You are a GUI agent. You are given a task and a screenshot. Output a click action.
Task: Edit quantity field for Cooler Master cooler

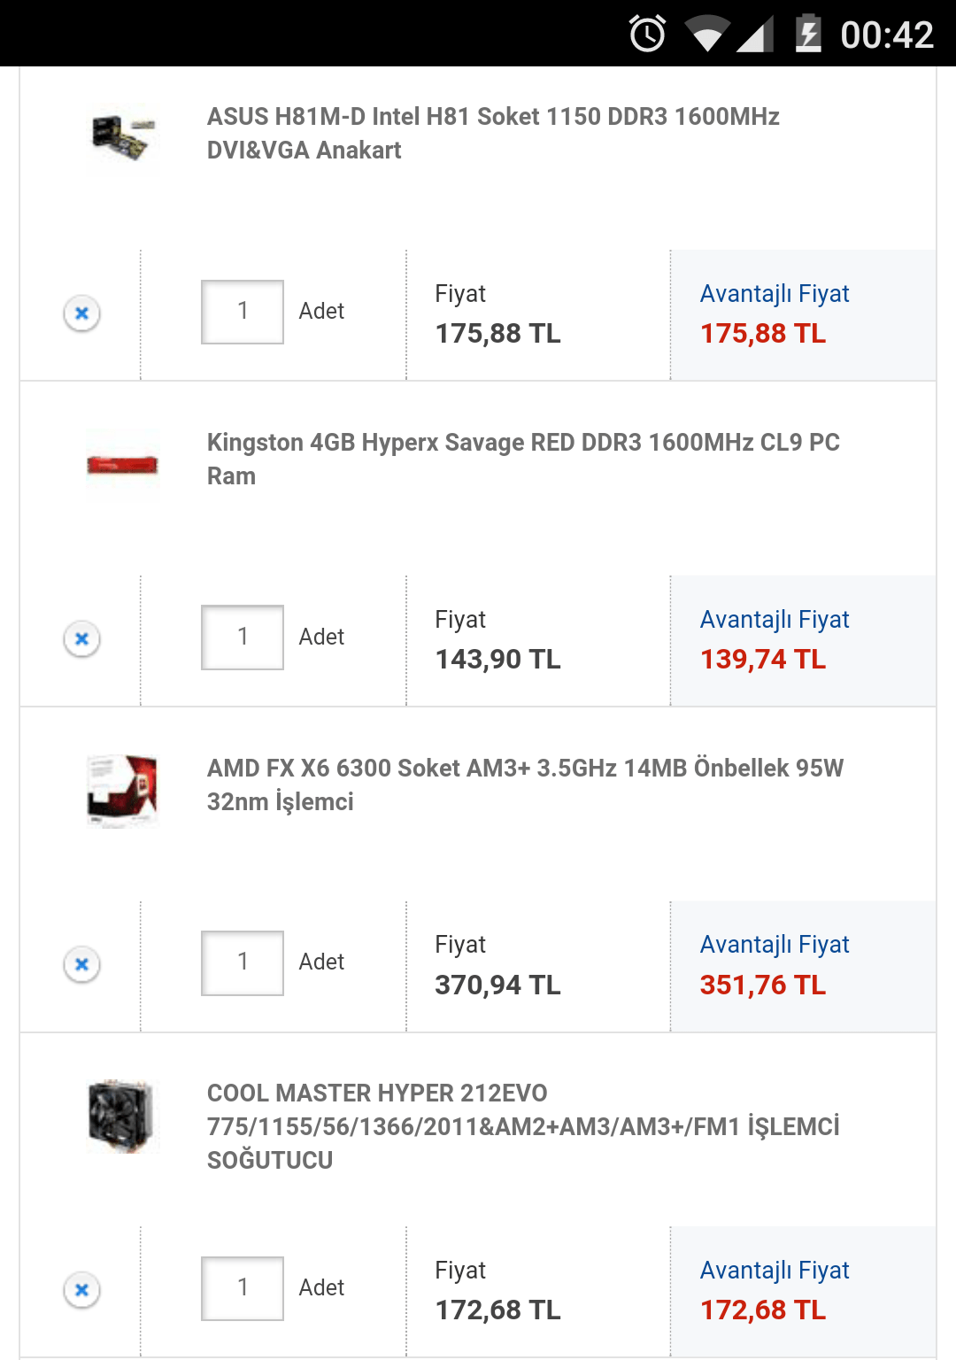click(243, 1288)
